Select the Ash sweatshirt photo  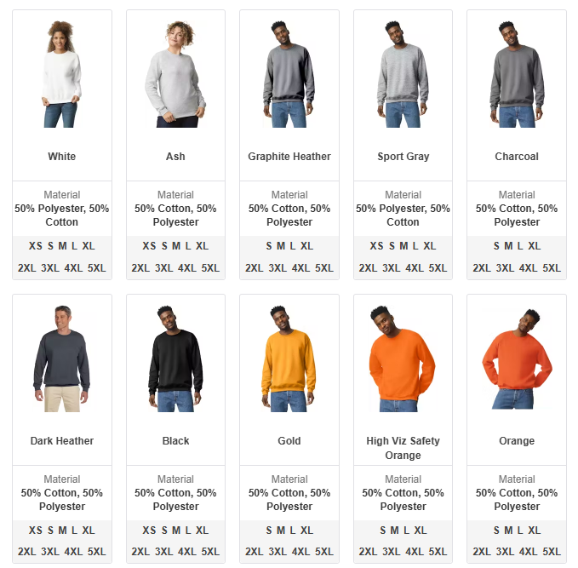[x=175, y=74]
